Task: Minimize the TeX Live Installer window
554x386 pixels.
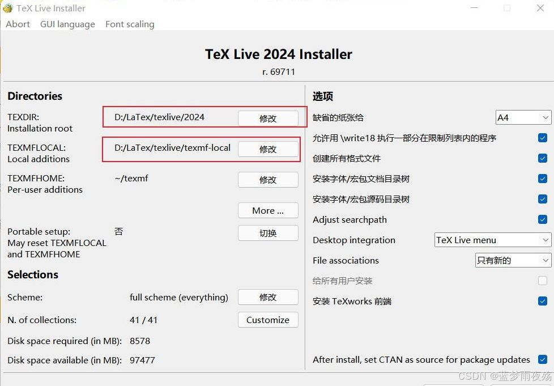Action: pyautogui.click(x=474, y=8)
